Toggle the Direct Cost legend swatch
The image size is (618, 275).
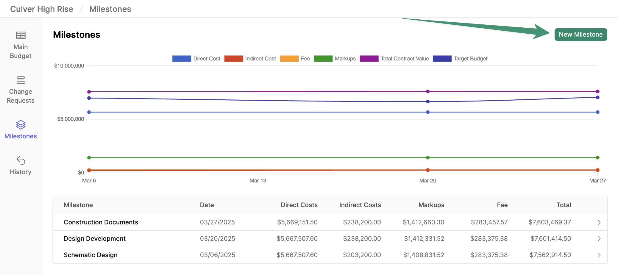[x=182, y=59]
